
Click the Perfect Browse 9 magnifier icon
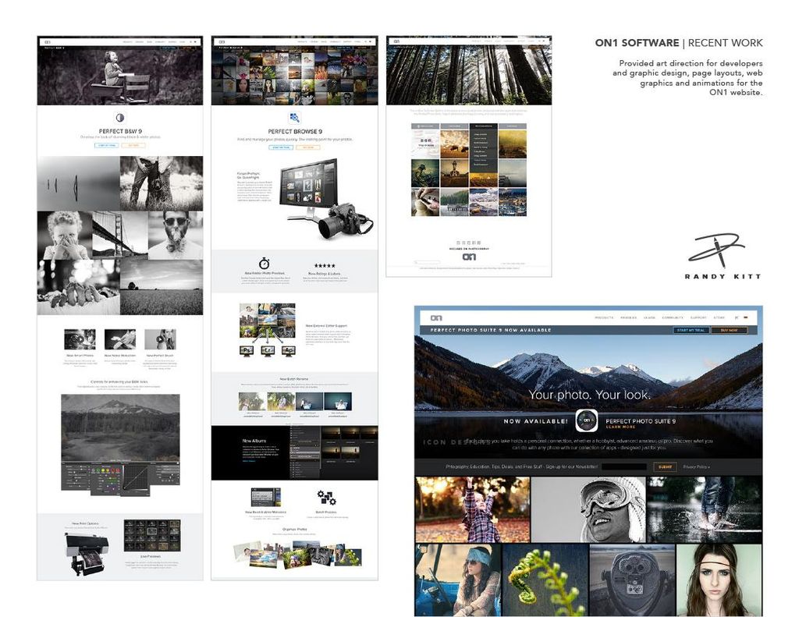294,118
